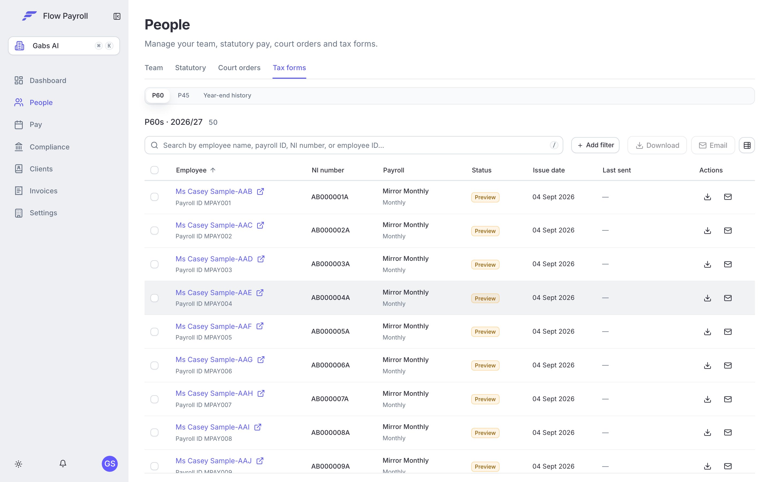Click the bulk Email button

(x=713, y=145)
